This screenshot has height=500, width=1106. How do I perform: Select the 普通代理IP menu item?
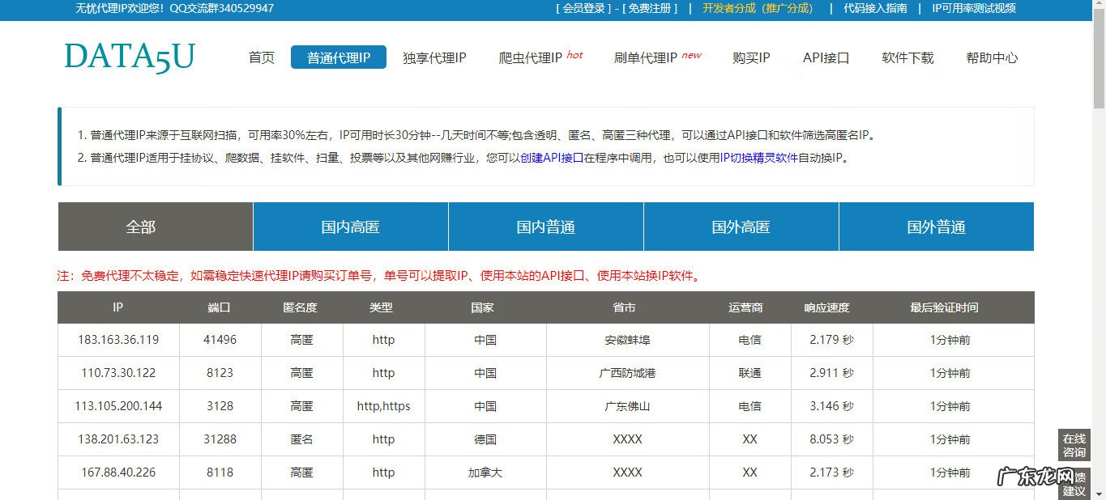pos(338,57)
